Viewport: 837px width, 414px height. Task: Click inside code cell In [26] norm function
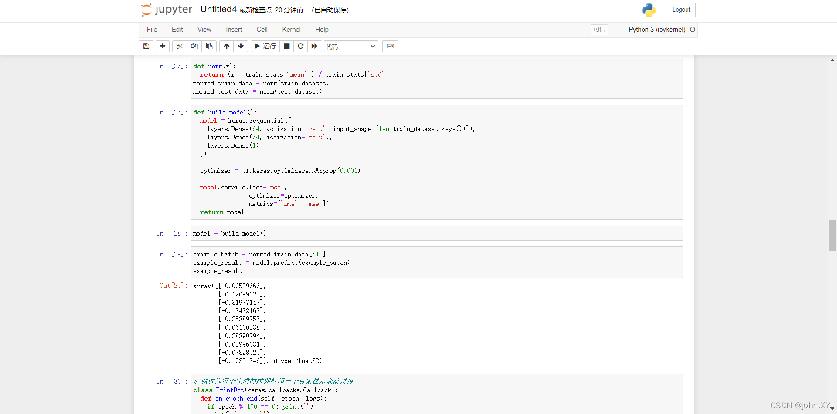[x=436, y=79]
